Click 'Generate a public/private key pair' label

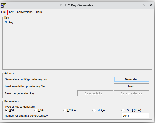pyautogui.click(x=26, y=79)
